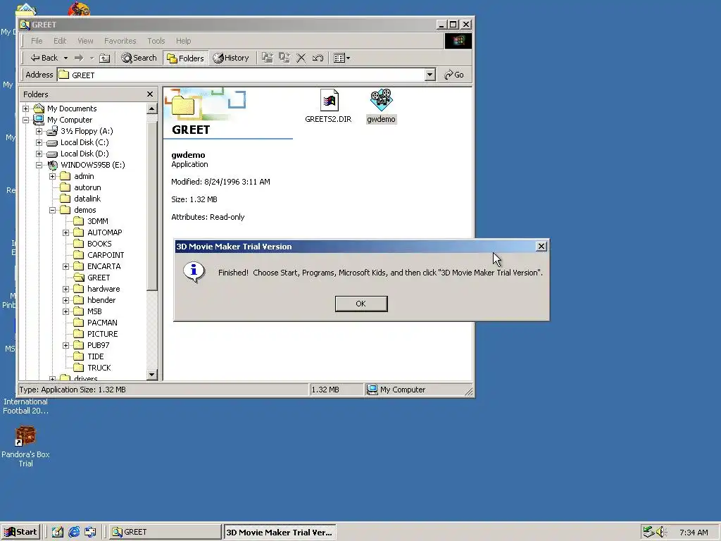Click the Address bar field showing GREET

click(241, 75)
